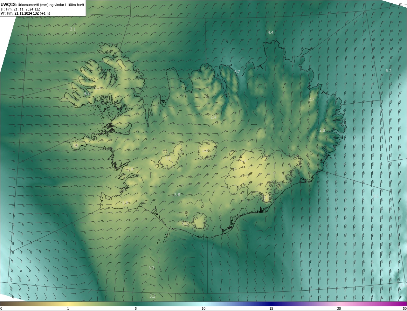Click the 2.4 value label in north-central Iceland
Screen dimensions: 407x311
213,117
